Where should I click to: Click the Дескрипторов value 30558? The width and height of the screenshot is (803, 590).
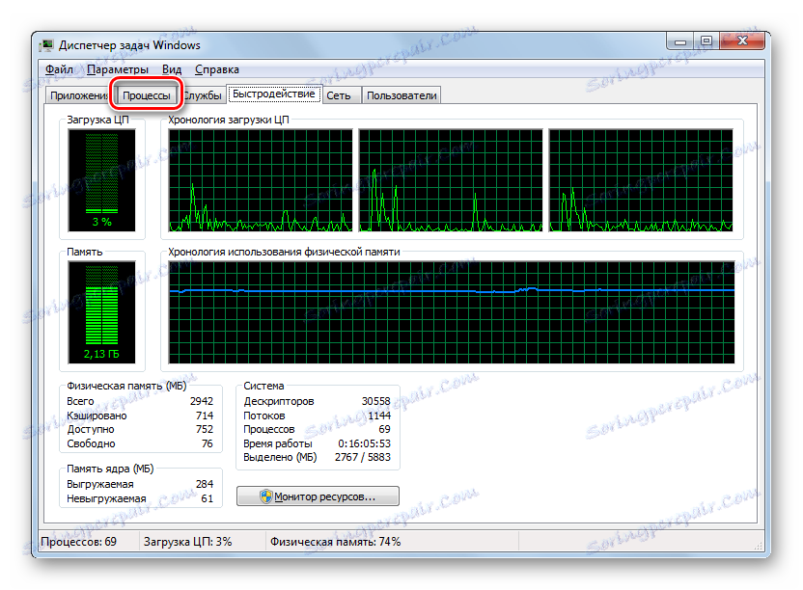pos(375,401)
